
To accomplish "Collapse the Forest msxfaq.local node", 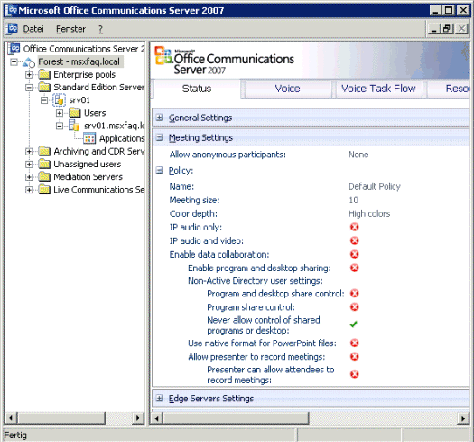I will pyautogui.click(x=14, y=61).
